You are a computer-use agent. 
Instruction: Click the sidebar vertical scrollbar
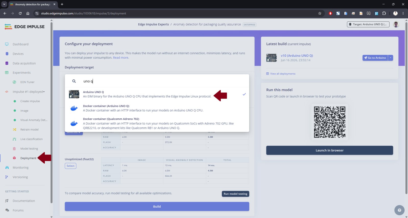coord(52,113)
